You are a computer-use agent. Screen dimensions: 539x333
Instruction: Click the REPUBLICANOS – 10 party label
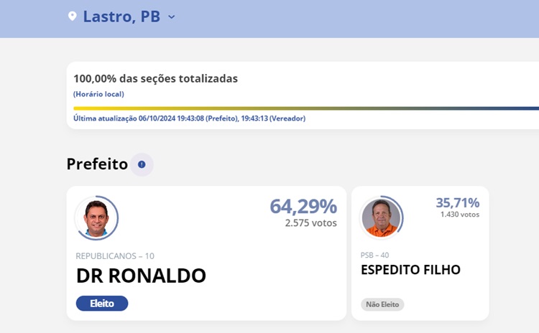tap(115, 255)
